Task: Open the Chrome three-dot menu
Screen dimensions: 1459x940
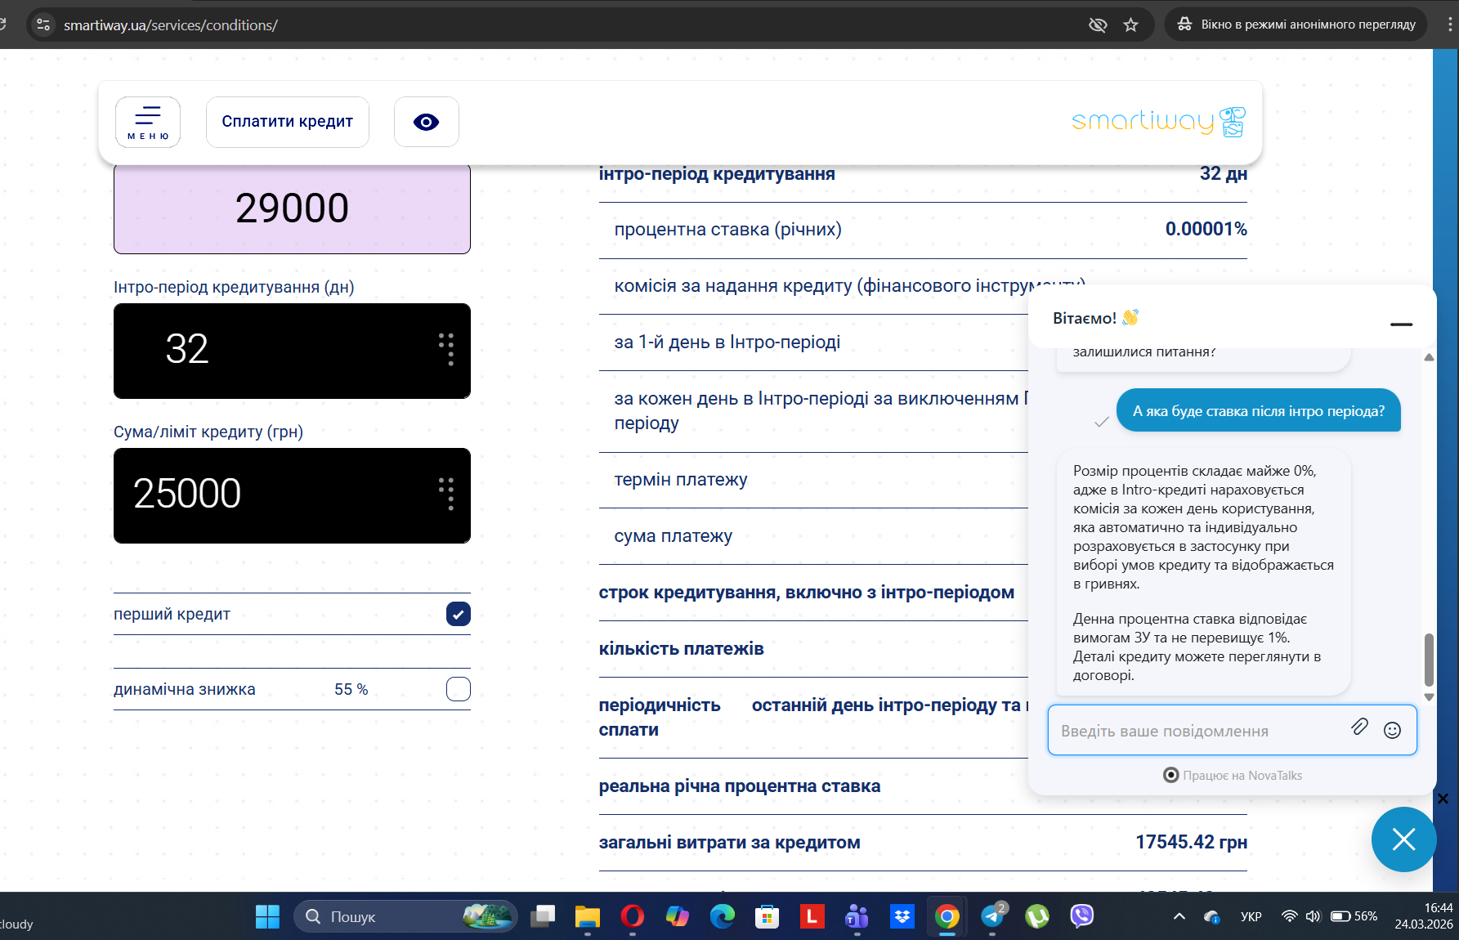Action: click(1451, 25)
